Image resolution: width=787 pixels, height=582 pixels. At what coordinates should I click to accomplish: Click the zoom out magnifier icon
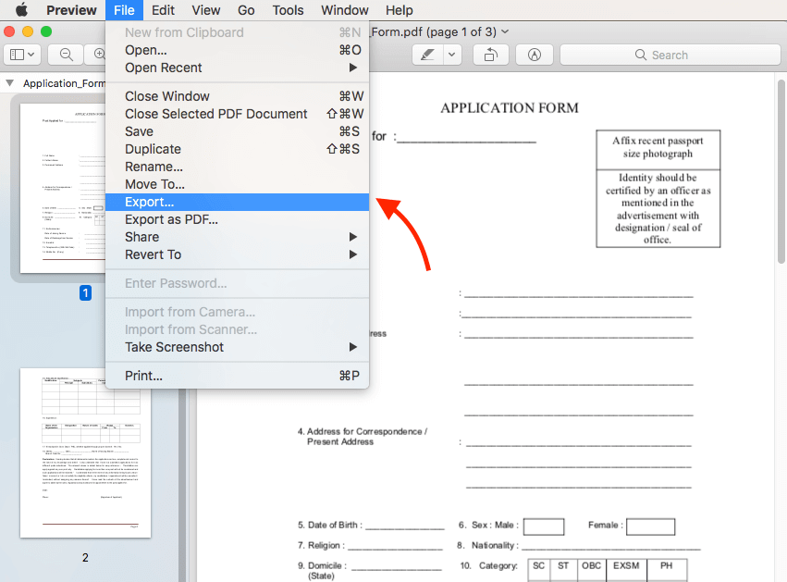coord(66,55)
